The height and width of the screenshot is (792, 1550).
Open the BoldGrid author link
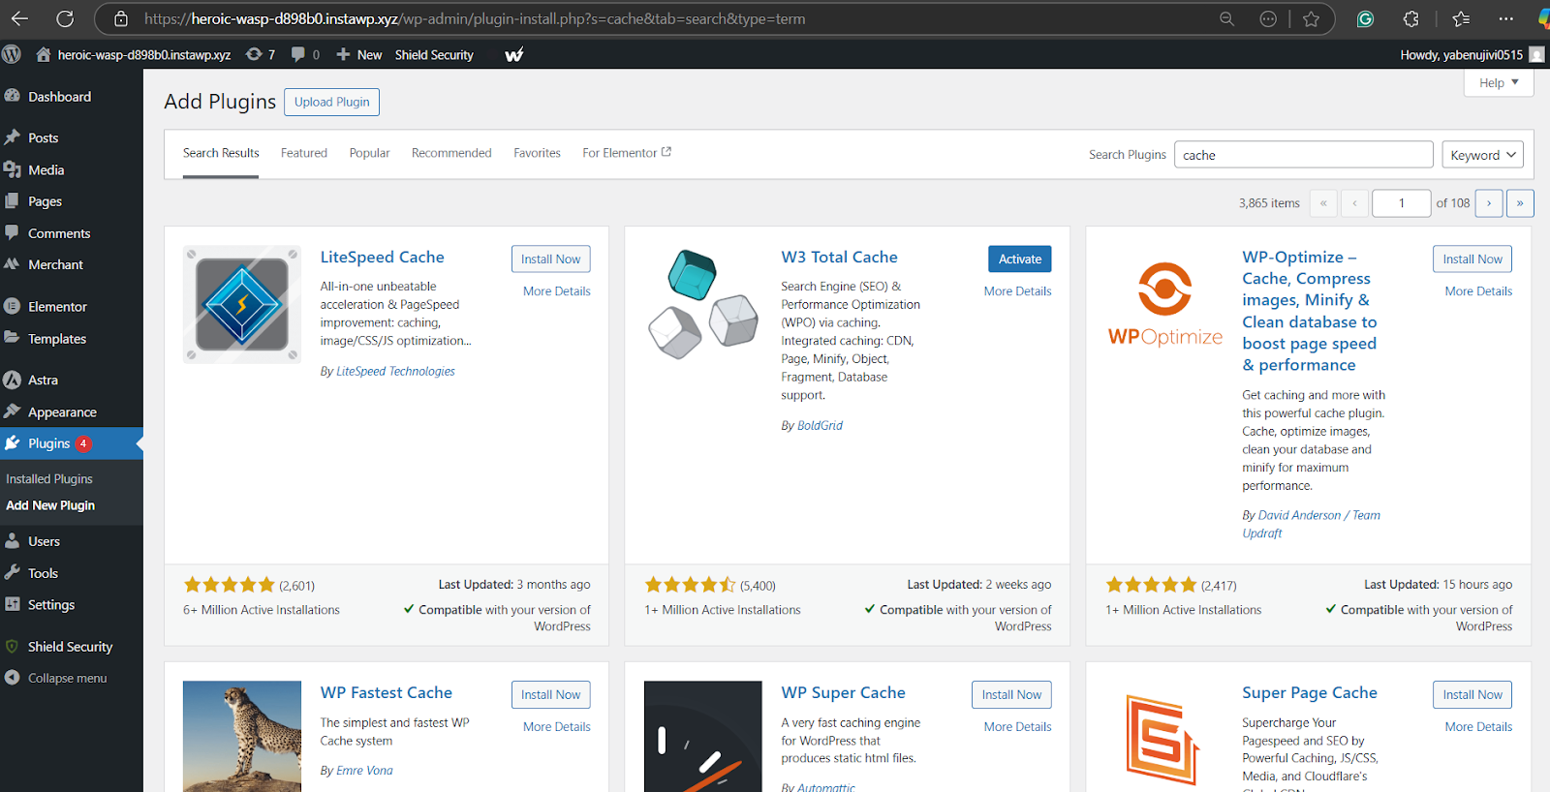click(x=820, y=425)
